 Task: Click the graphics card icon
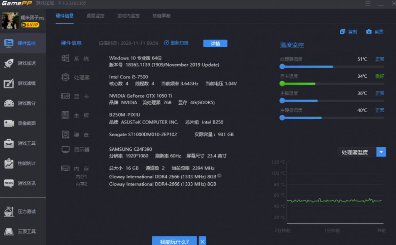(66, 96)
